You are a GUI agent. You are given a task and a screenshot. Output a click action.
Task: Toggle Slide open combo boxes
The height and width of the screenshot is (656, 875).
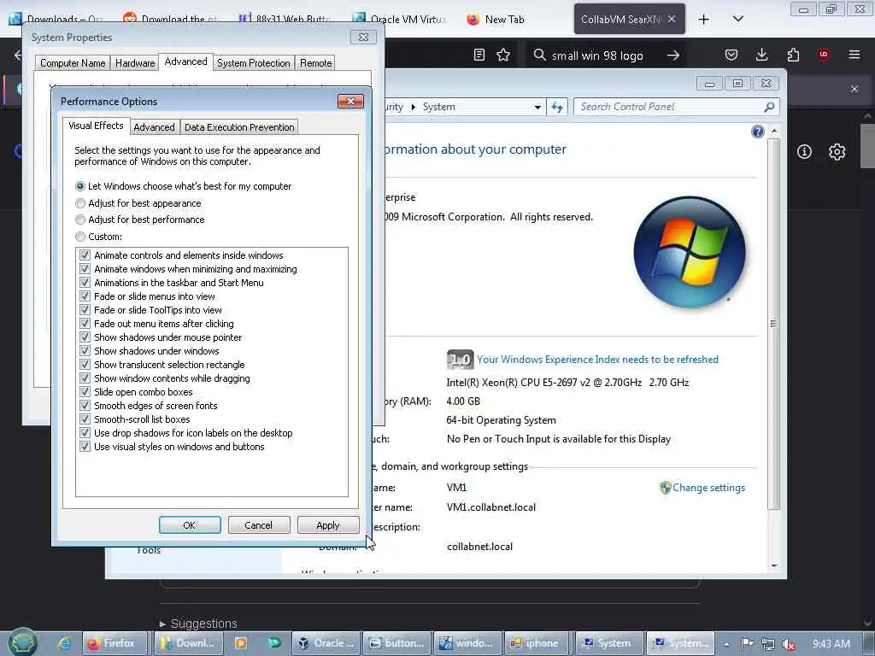[85, 391]
